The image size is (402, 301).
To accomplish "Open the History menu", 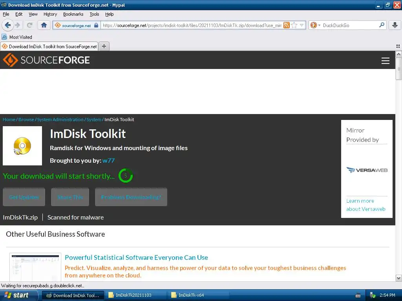I will [x=50, y=14].
